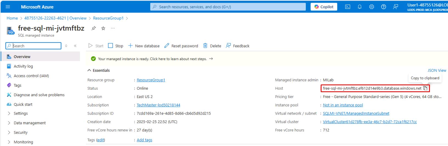Focus the global search resources box
This screenshot has width=448, height=146.
tap(228, 7)
